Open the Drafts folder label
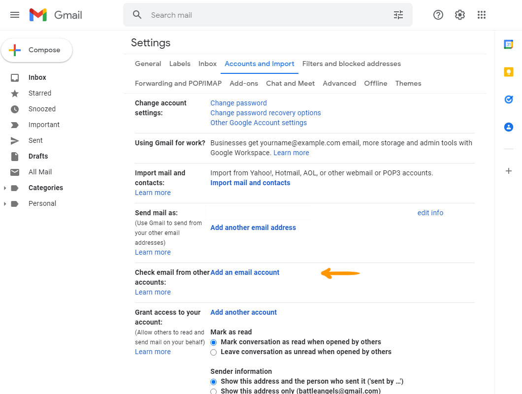Image resolution: width=522 pixels, height=394 pixels. [x=38, y=156]
